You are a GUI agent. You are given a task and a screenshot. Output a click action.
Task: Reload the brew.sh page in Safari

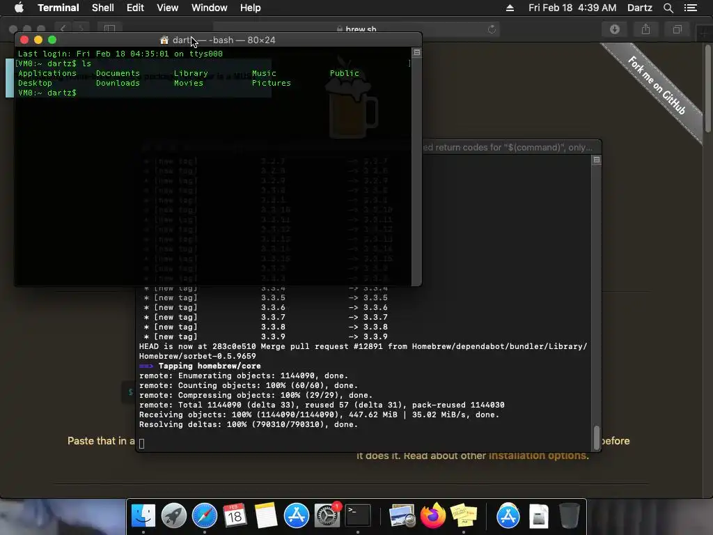coord(492,29)
